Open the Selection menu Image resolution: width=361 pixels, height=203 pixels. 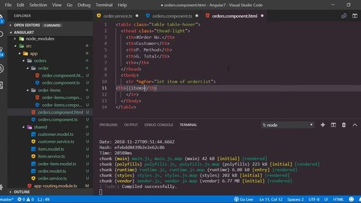(38, 5)
